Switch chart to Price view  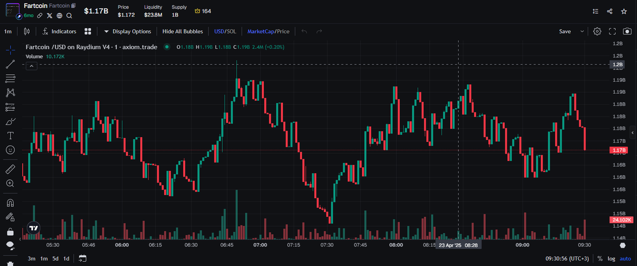pyautogui.click(x=283, y=31)
